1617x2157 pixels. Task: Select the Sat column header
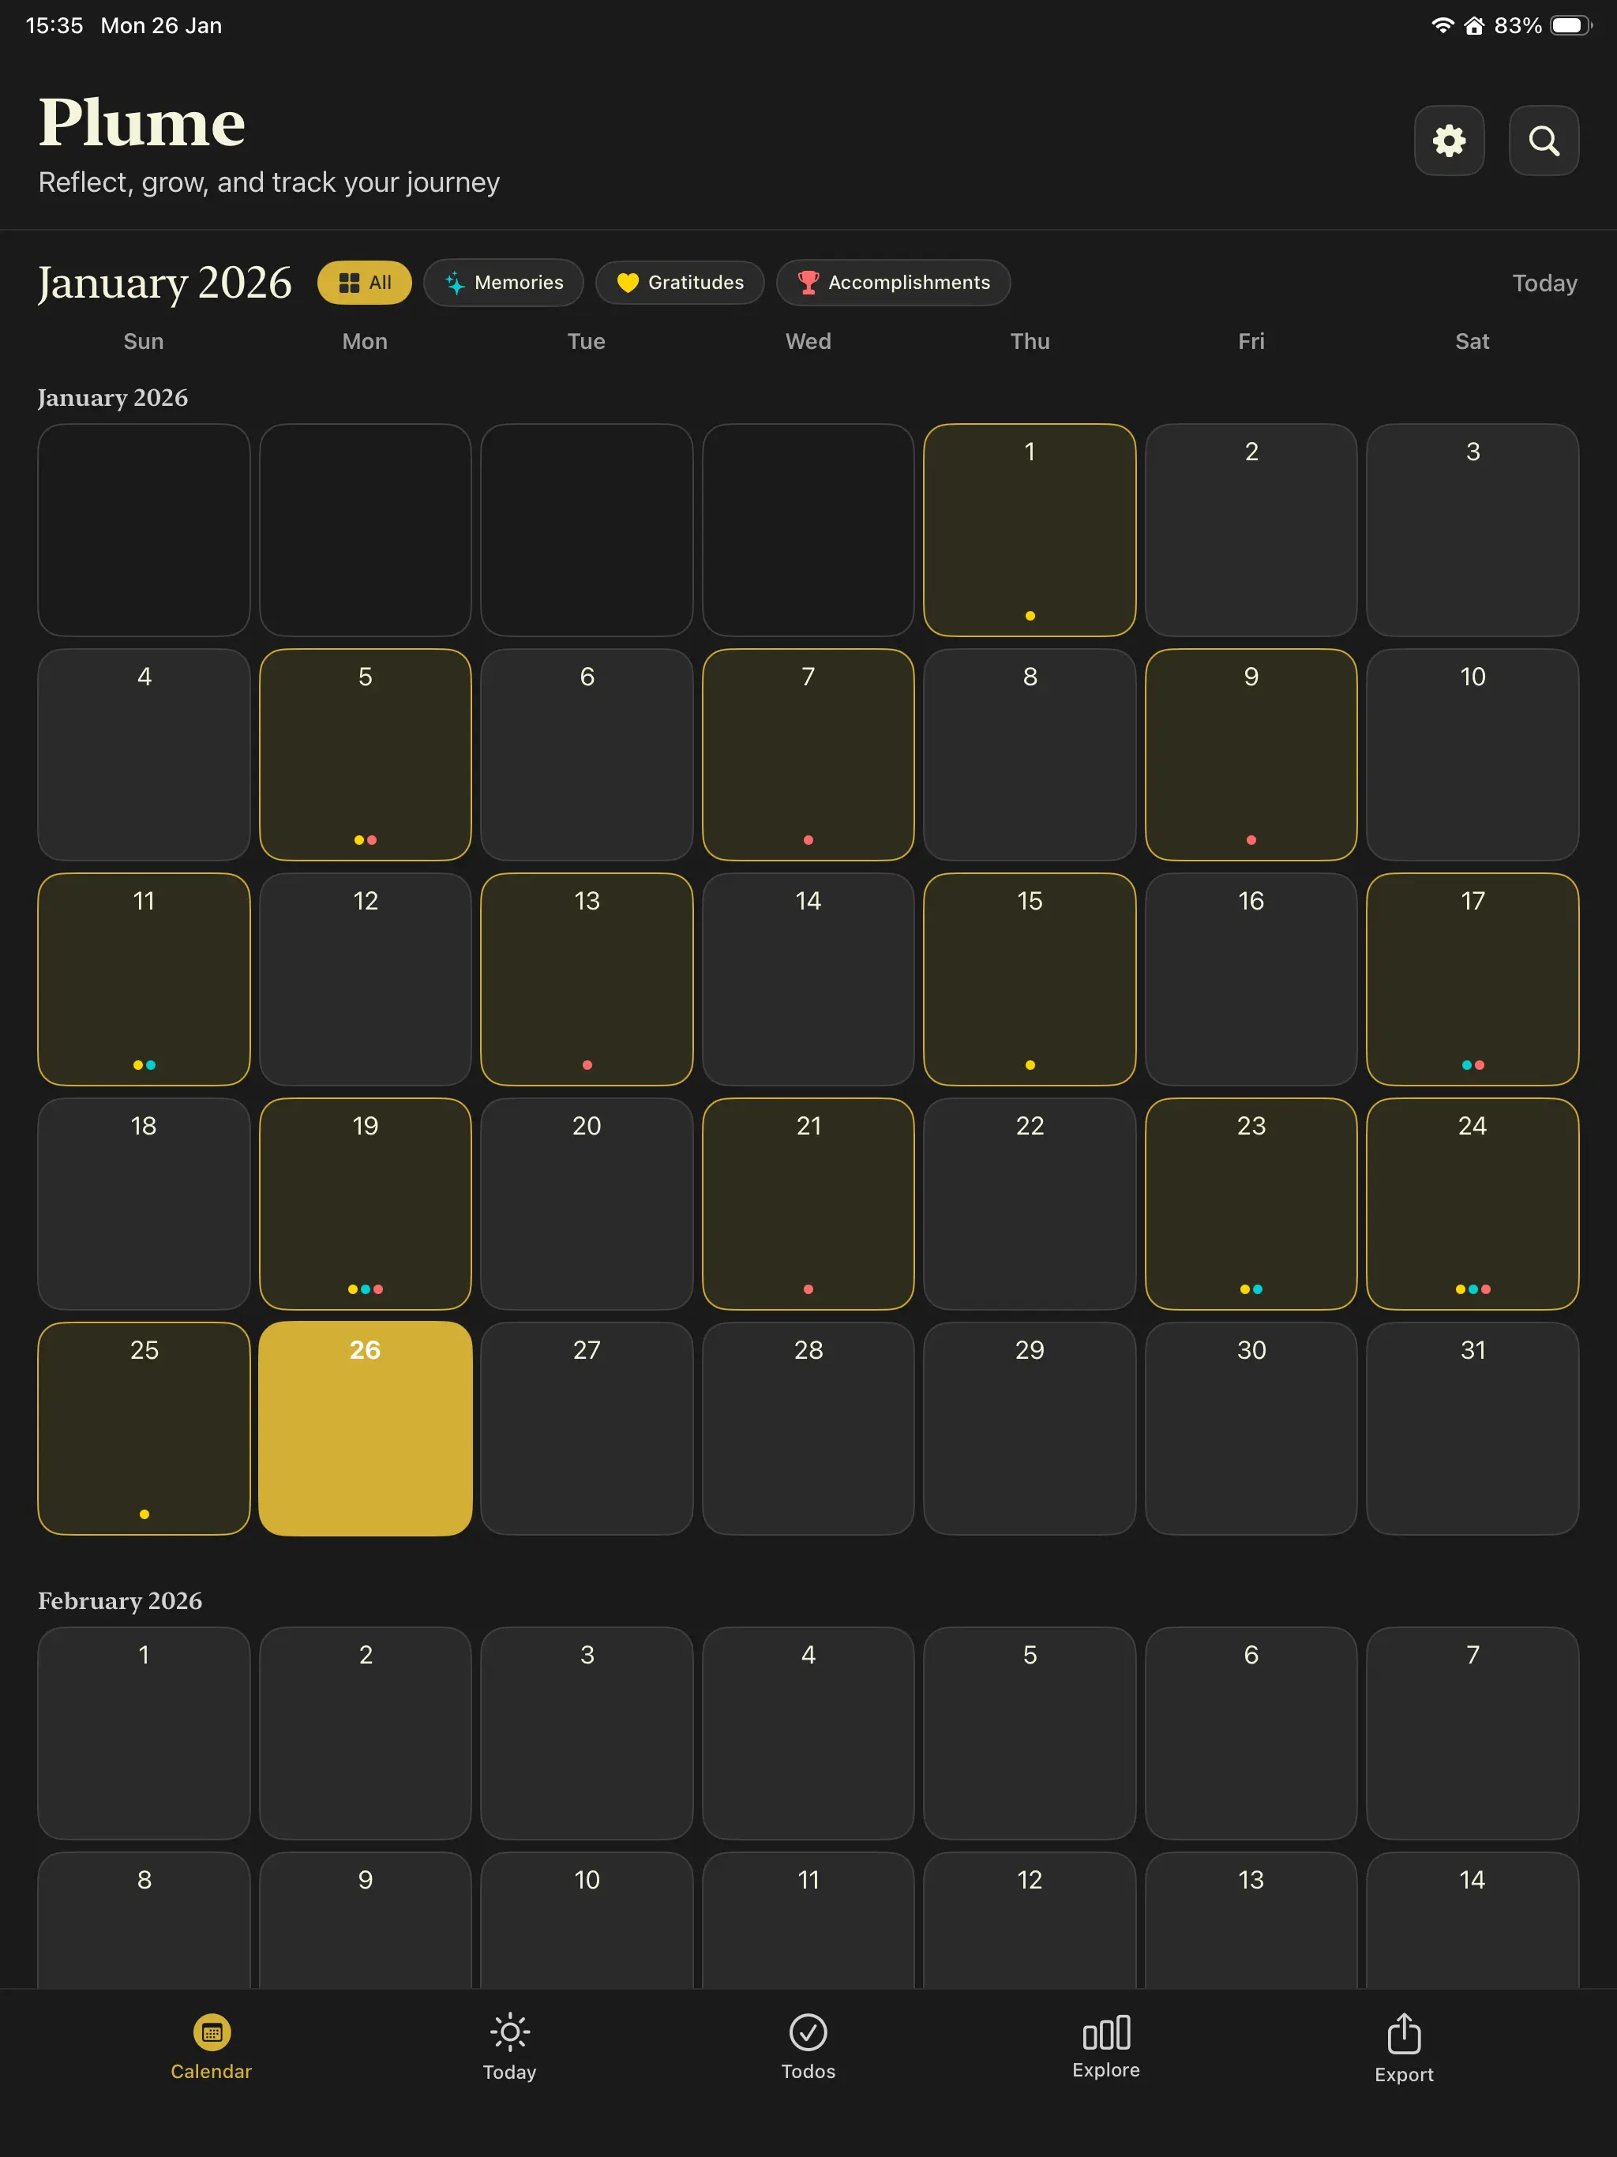(x=1472, y=341)
